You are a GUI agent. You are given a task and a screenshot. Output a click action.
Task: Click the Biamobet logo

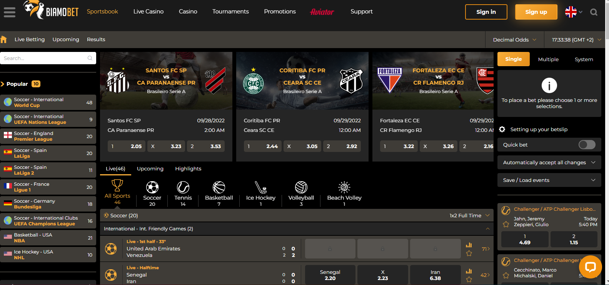pos(51,10)
